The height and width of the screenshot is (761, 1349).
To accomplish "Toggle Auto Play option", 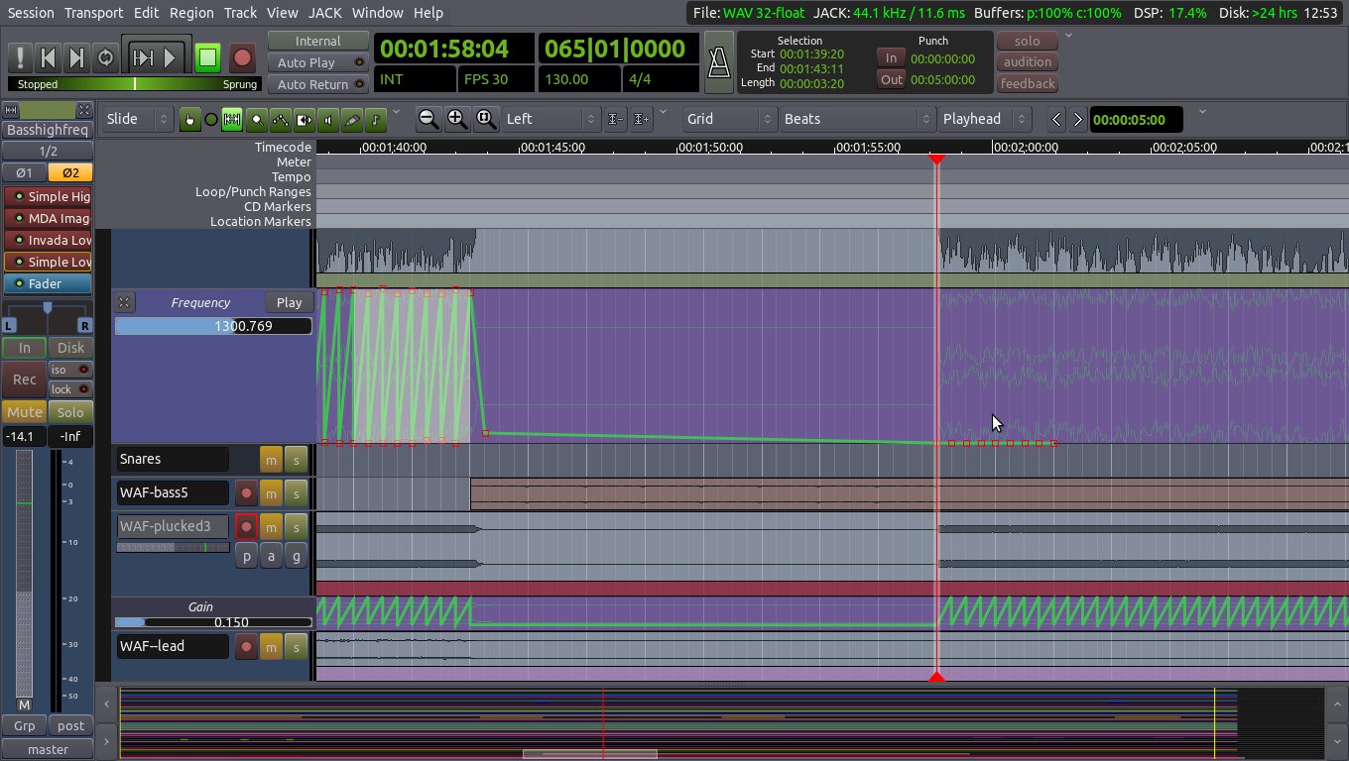I will 317,62.
